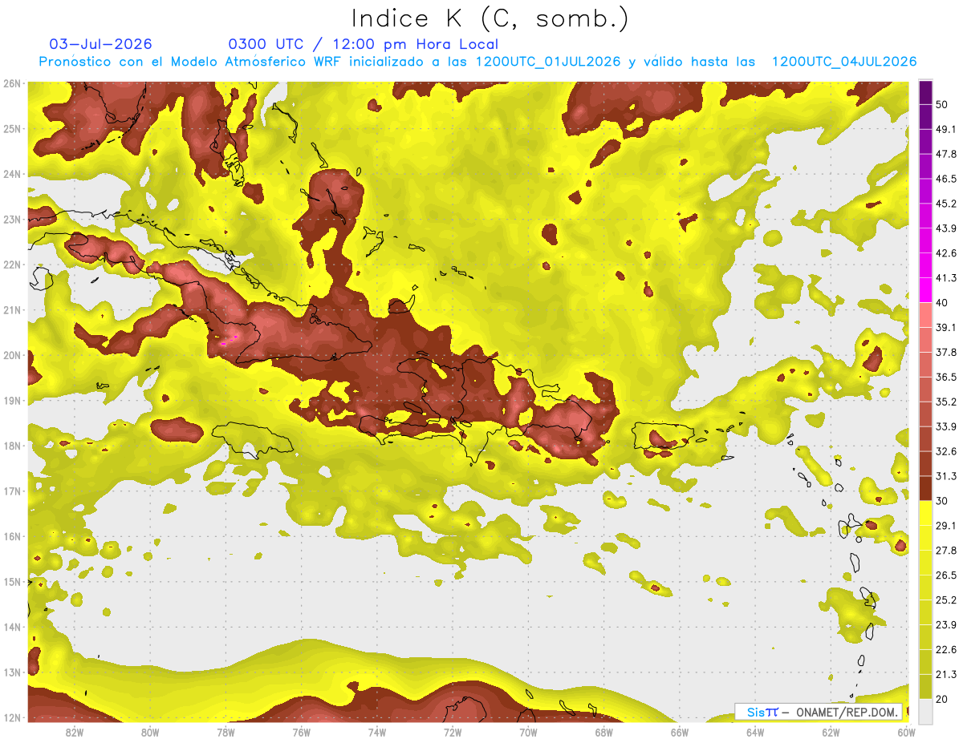Click the bright yellow swatch between 29.1 and 30
The width and height of the screenshot is (963, 743).
925,513
